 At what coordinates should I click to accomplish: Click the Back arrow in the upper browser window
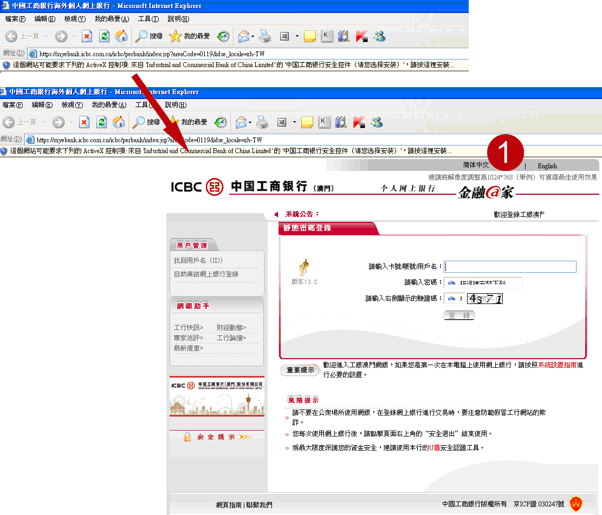coord(11,36)
